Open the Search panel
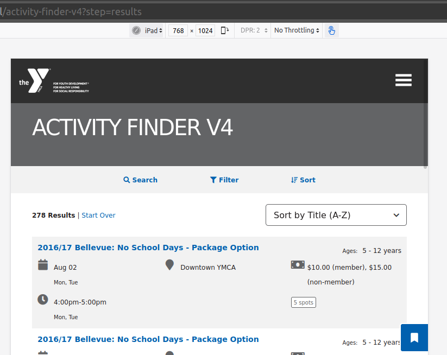The width and height of the screenshot is (447, 355). (140, 180)
